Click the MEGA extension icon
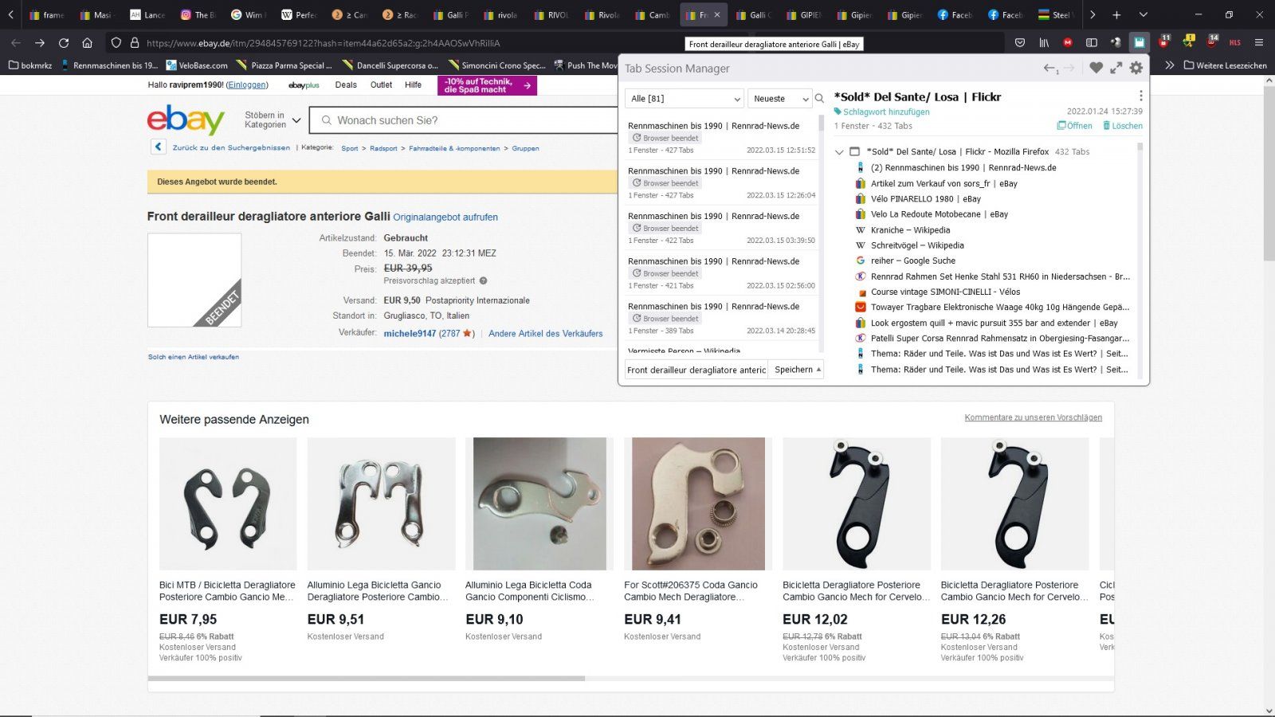This screenshot has height=717, width=1275. coord(1068,42)
